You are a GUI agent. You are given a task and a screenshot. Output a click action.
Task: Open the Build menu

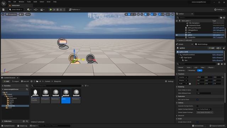pos(35,2)
